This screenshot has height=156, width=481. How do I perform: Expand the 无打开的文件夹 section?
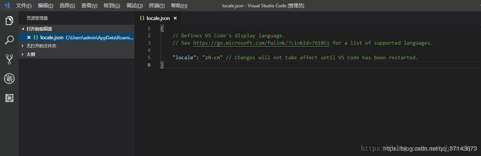77,46
